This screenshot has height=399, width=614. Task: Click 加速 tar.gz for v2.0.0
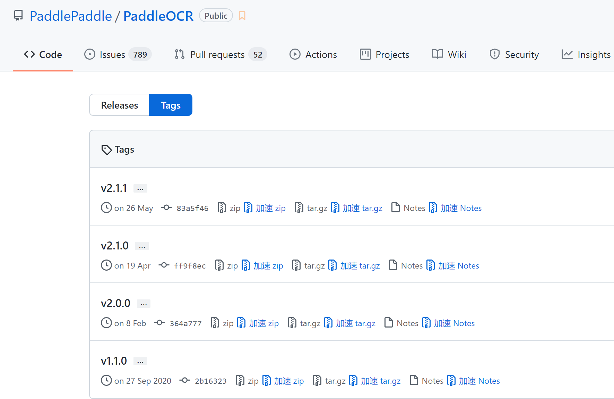350,323
